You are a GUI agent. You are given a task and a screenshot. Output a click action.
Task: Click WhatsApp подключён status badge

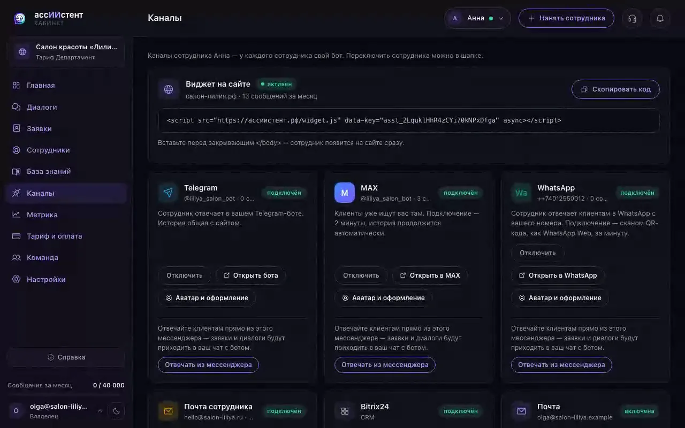637,193
